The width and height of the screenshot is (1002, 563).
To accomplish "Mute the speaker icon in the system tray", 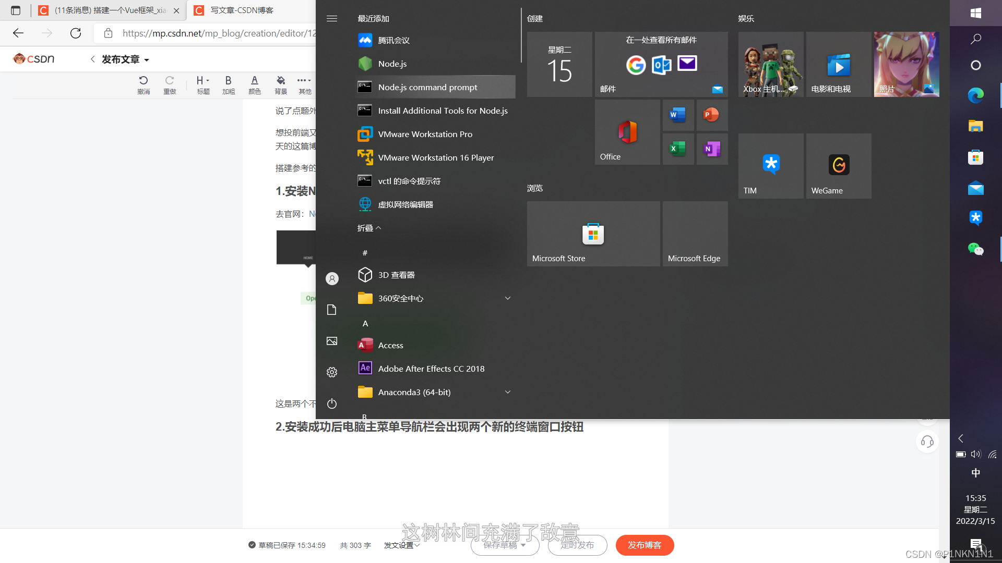I will 975,454.
